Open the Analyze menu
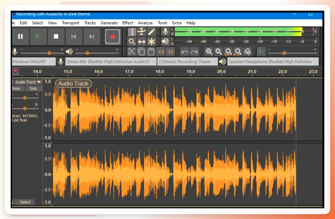The height and width of the screenshot is (219, 335). 145,23
